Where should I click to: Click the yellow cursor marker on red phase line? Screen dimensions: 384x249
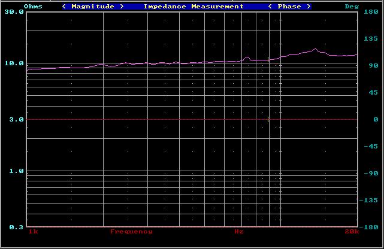pos(268,119)
